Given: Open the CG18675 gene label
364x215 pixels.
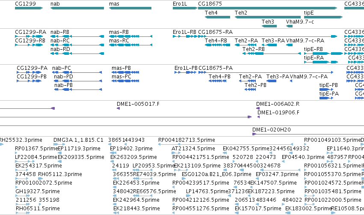Looking at the screenshot, I should [x=210, y=4].
